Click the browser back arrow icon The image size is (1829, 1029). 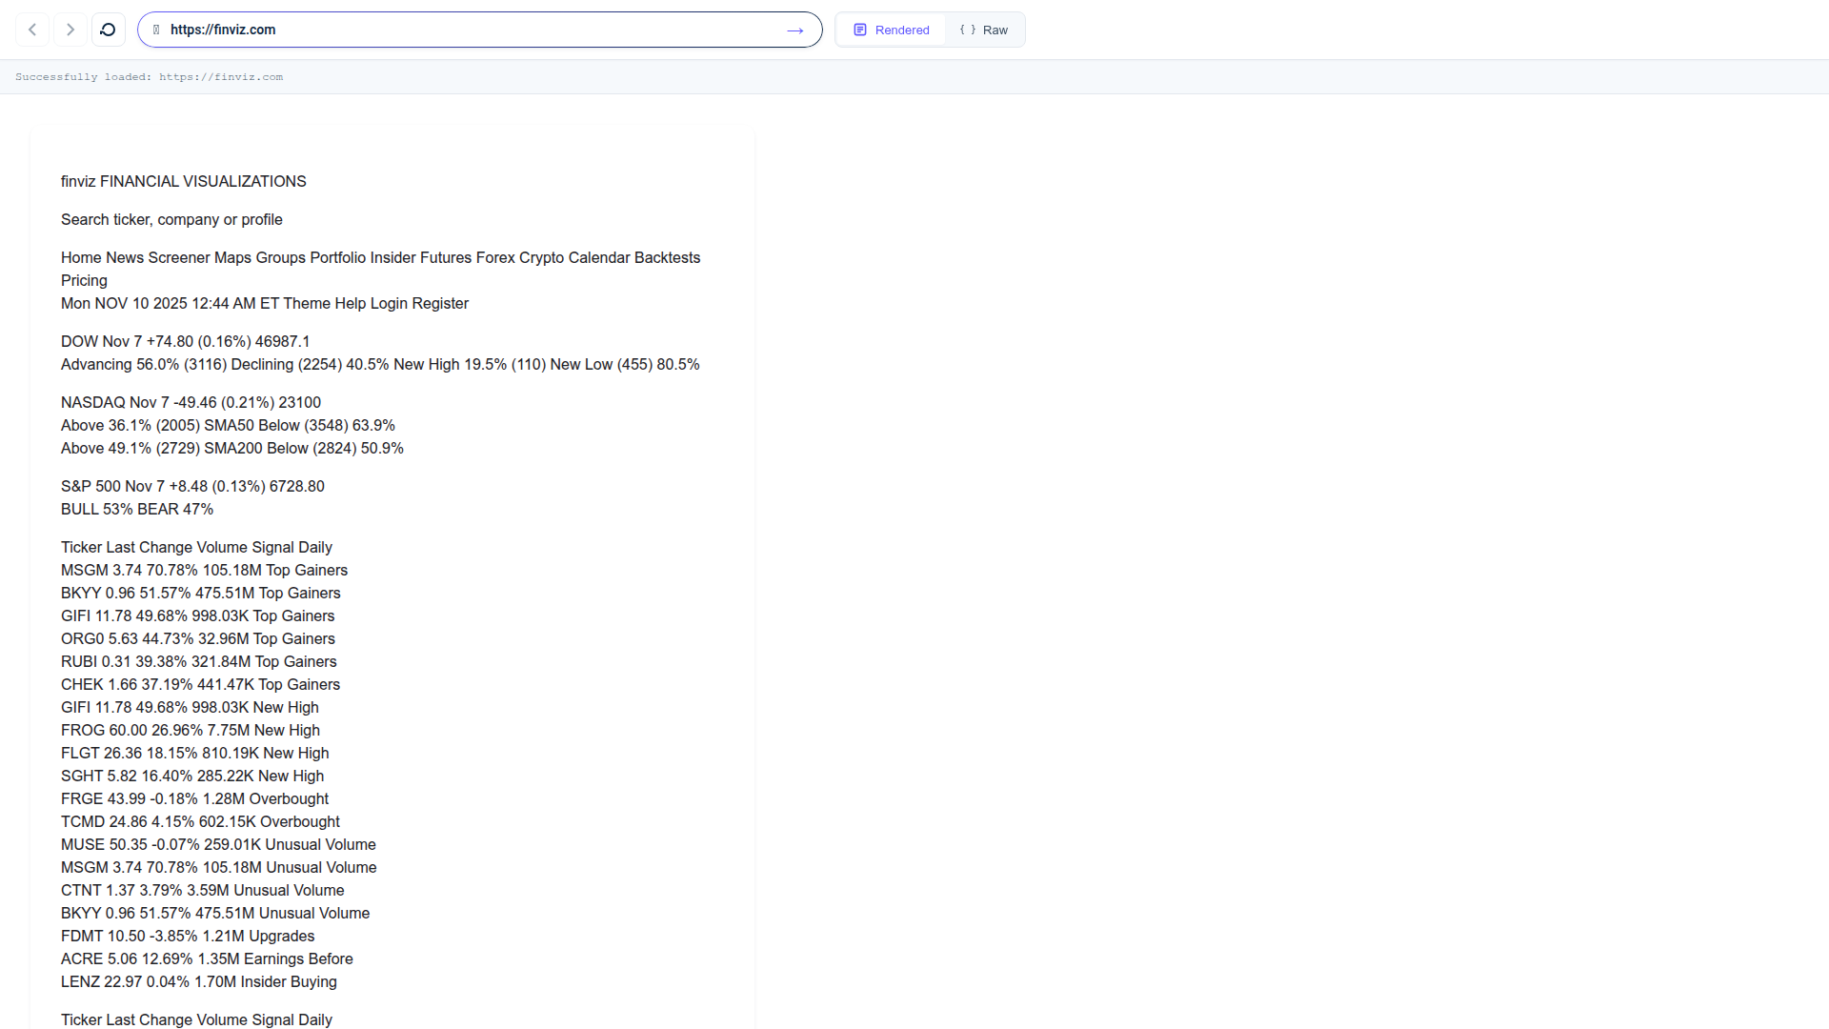click(32, 30)
